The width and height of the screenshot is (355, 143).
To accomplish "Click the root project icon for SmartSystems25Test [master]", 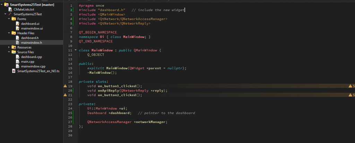I will click(7, 5).
